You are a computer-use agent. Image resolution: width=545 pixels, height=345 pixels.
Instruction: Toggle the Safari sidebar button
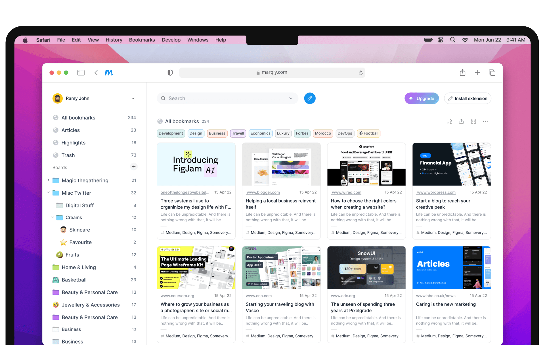pyautogui.click(x=81, y=73)
